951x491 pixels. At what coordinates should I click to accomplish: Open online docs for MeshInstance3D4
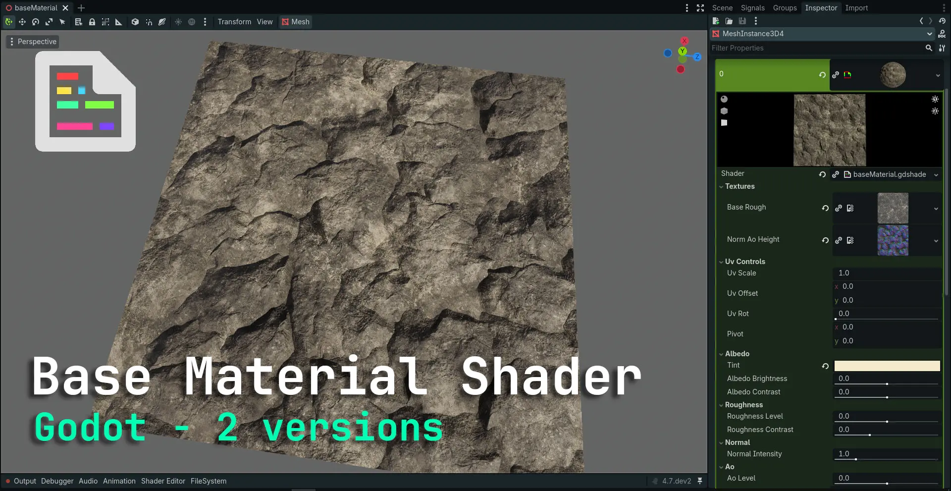942,34
